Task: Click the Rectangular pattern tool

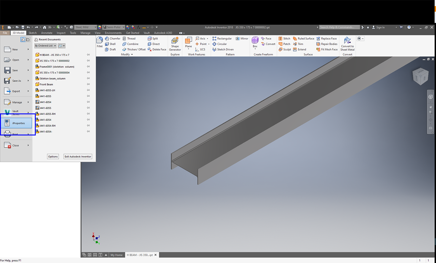Action: [x=222, y=38]
